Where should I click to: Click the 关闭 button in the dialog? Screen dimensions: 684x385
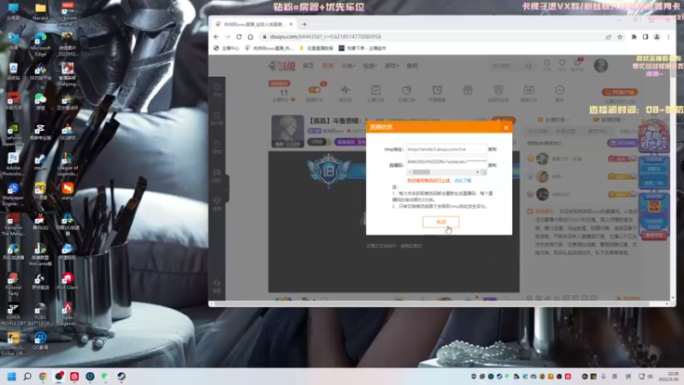click(x=440, y=222)
